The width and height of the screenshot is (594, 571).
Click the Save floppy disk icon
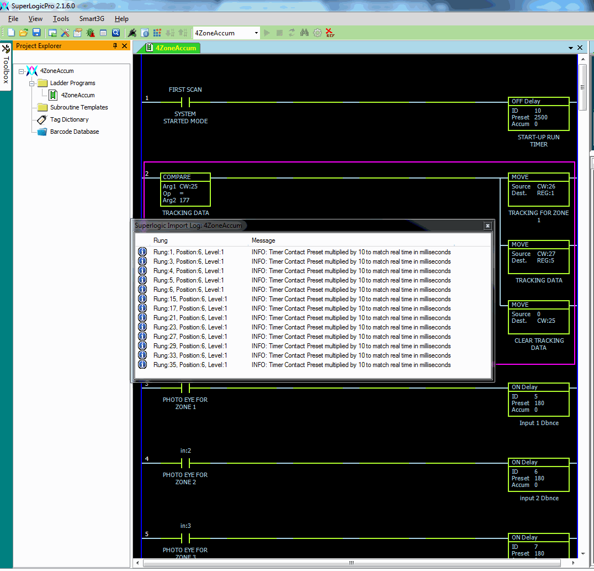pos(36,33)
